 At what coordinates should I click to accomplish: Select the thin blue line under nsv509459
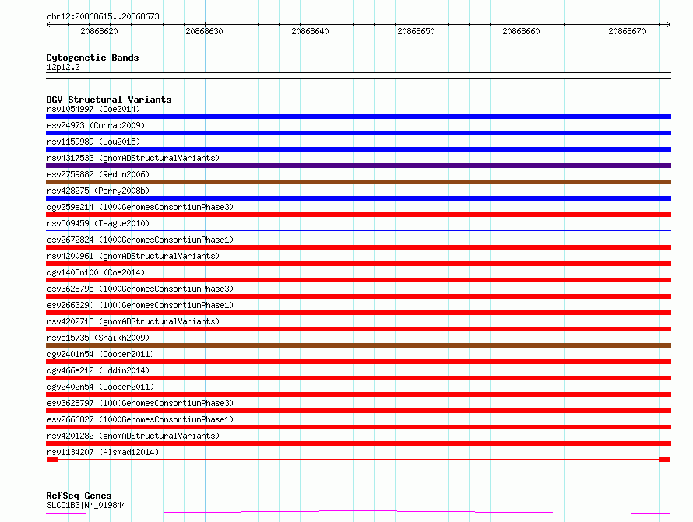[x=358, y=230]
